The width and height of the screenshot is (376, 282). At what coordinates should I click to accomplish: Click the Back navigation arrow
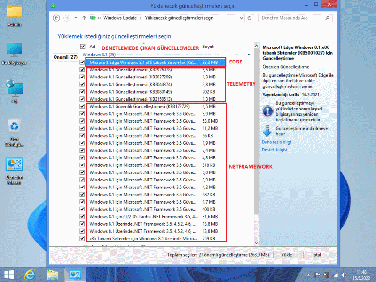pyautogui.click(x=57, y=18)
